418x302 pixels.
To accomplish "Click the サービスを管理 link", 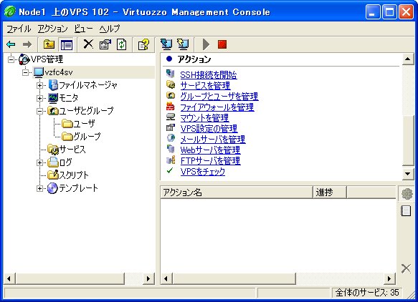I will tap(205, 86).
